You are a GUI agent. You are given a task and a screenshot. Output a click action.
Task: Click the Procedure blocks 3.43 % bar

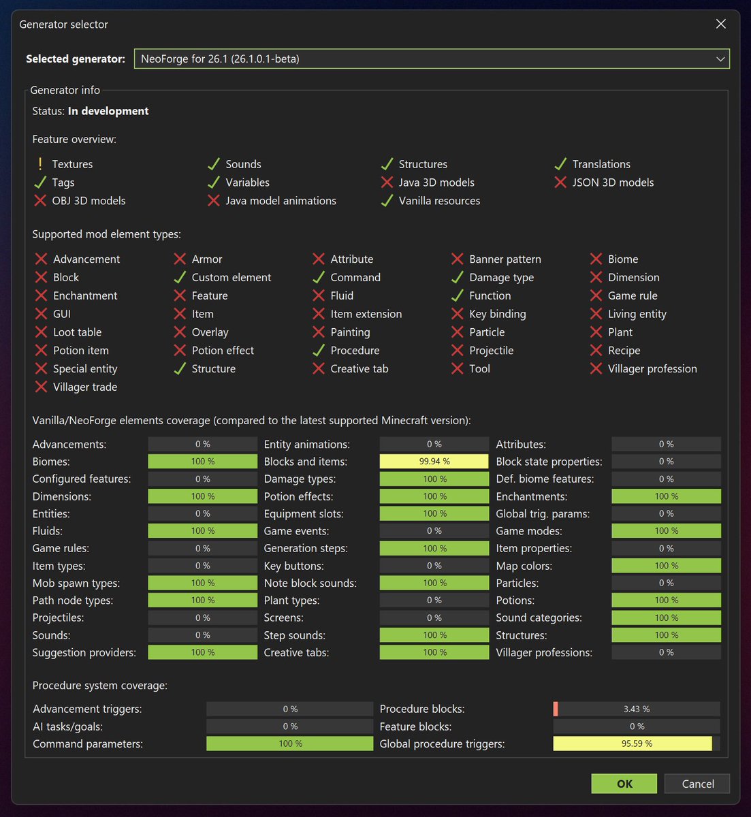pyautogui.click(x=637, y=709)
